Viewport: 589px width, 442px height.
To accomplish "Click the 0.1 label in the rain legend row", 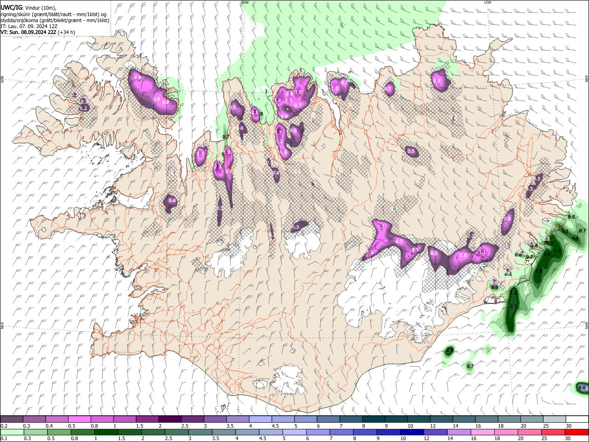I will click(x=4, y=438).
